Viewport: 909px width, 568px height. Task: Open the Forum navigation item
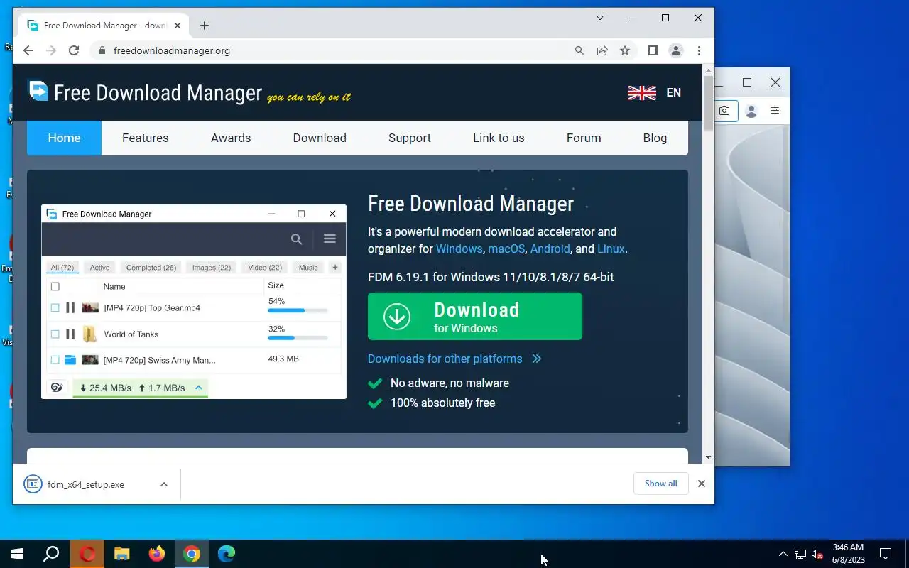(584, 138)
